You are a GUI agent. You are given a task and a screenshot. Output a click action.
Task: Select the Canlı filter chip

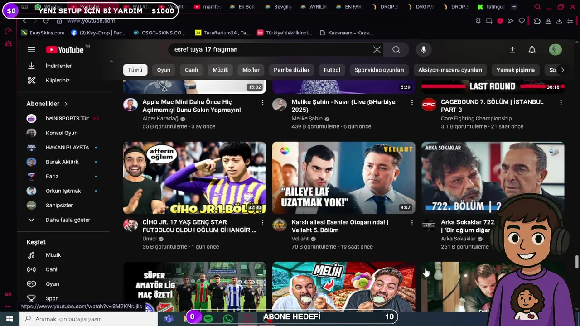[191, 70]
